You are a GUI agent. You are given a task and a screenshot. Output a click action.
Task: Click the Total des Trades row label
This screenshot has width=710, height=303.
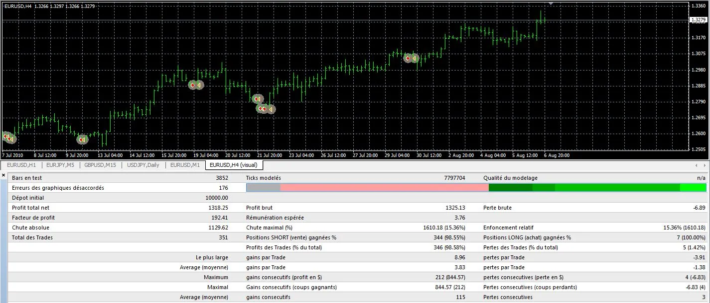click(x=32, y=237)
